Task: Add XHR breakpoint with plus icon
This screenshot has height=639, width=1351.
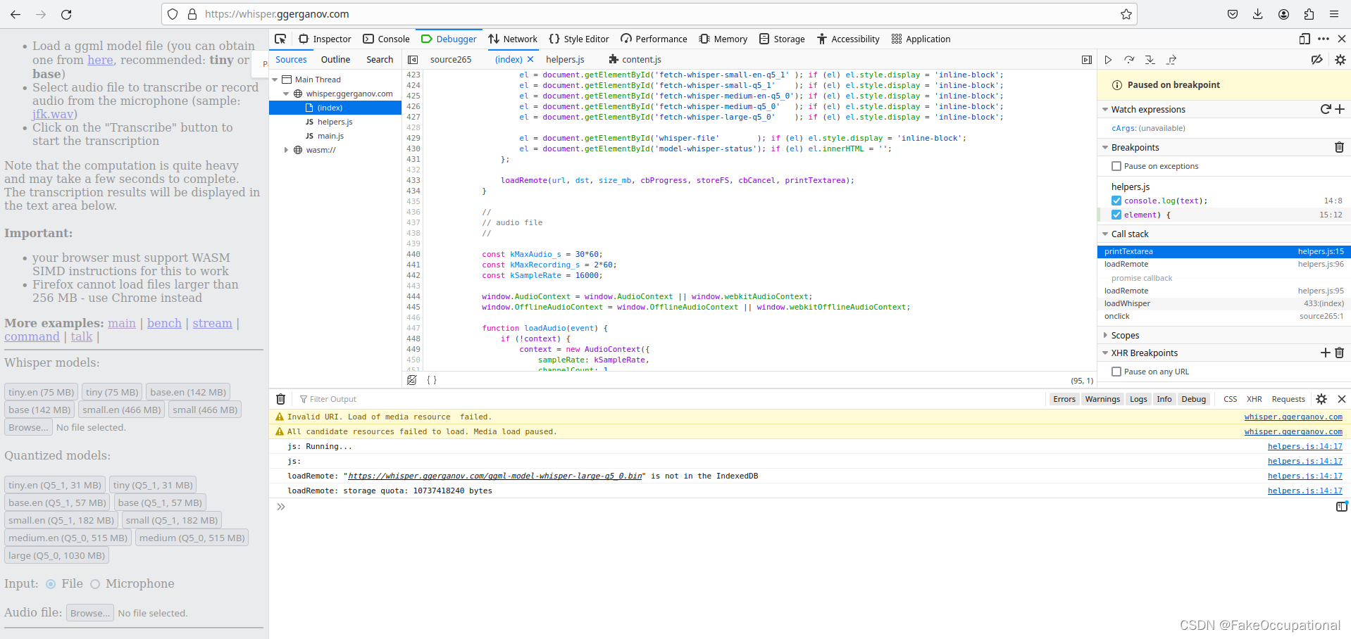Action: pos(1326,353)
